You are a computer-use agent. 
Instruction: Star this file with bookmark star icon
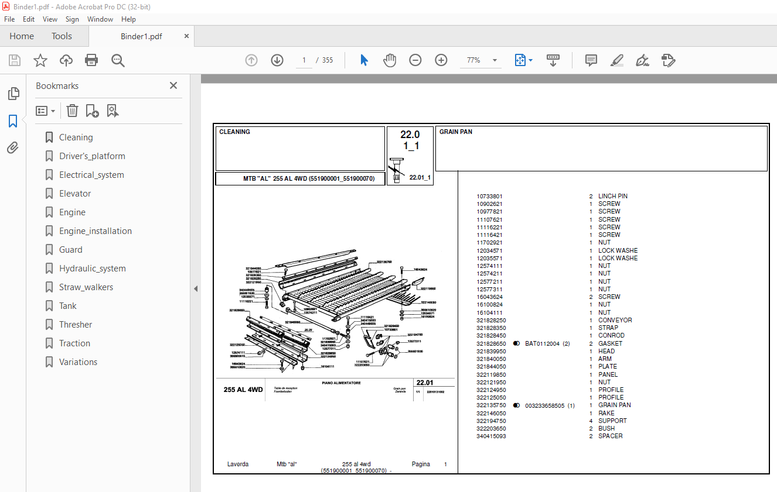click(40, 60)
